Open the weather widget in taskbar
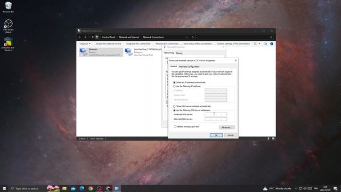 (x=277, y=188)
